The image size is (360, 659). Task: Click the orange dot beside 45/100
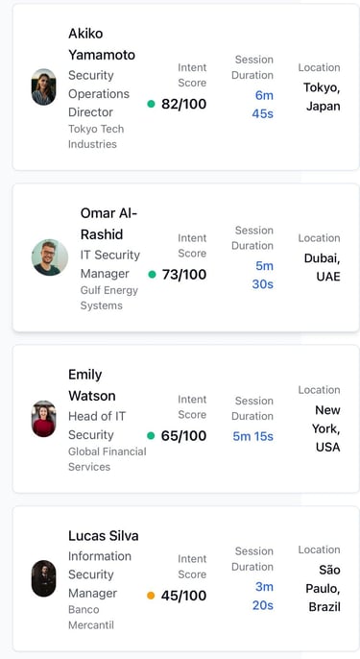[151, 596]
